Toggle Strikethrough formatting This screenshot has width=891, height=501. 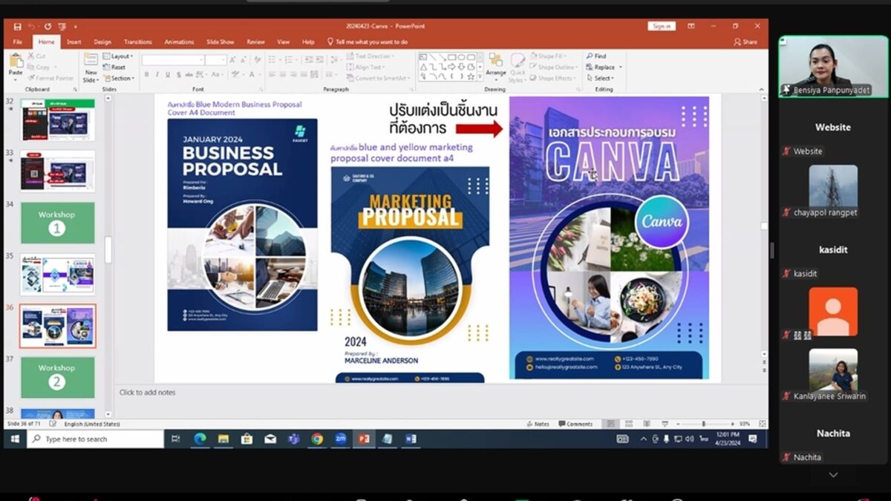coord(189,74)
